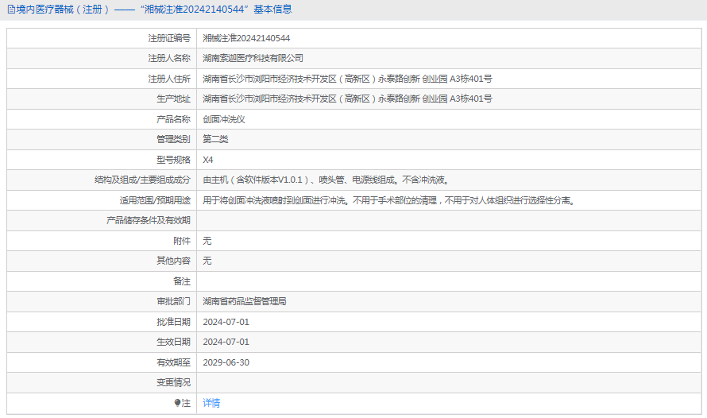Click 2024-07-01 in the 批准日期 row
The image size is (707, 418).
(x=226, y=322)
